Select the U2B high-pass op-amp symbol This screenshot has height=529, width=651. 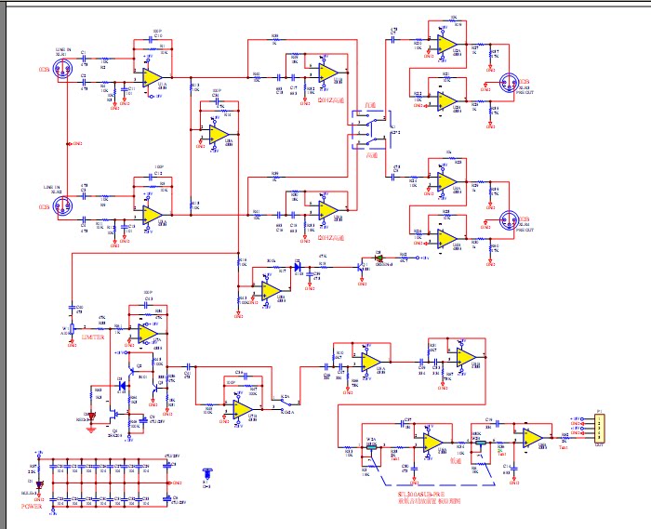(328, 210)
